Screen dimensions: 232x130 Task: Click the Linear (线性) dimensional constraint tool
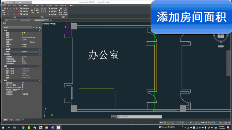point(33,11)
